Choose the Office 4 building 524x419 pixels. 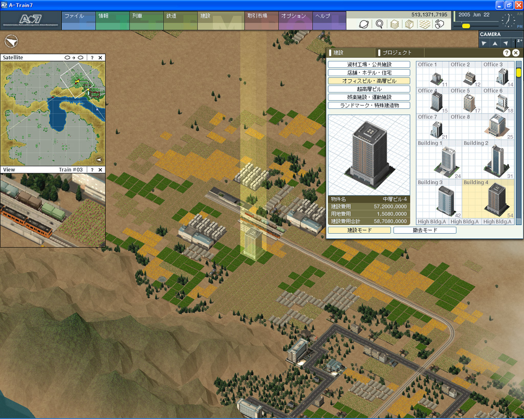(x=432, y=101)
